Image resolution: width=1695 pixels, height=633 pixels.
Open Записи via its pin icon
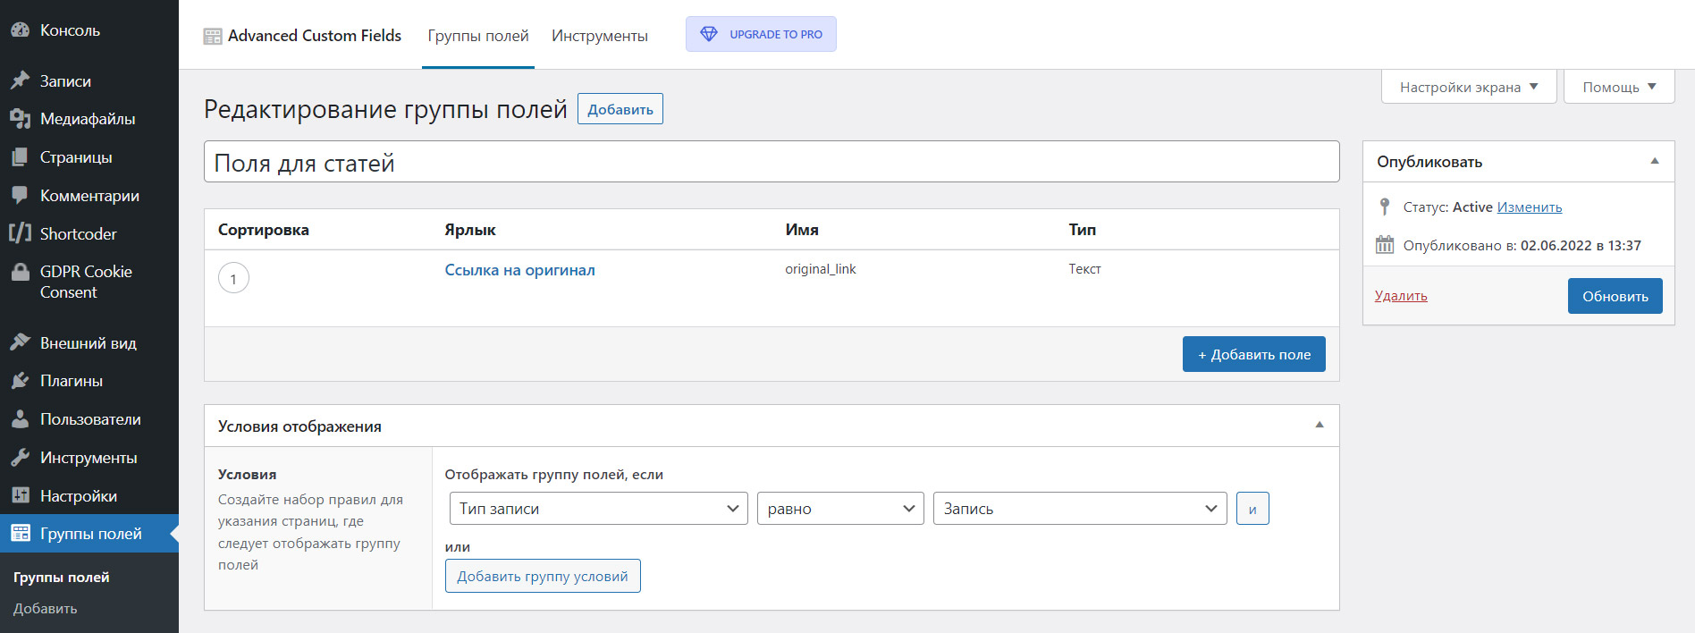(x=20, y=80)
